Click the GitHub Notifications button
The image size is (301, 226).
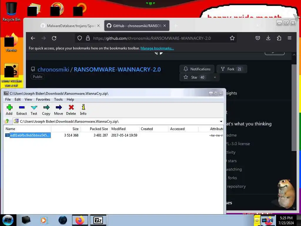coord(197,69)
